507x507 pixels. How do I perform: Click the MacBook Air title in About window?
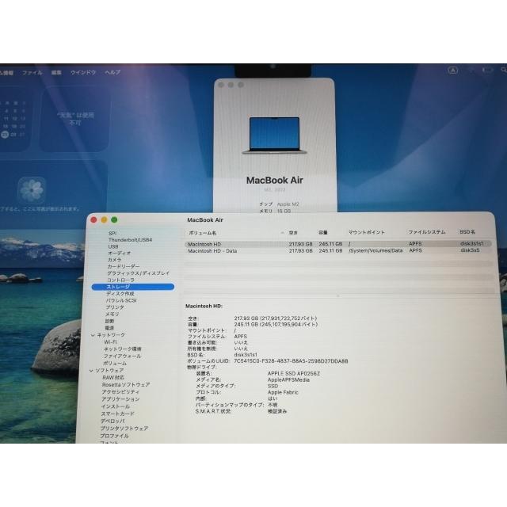click(x=275, y=181)
